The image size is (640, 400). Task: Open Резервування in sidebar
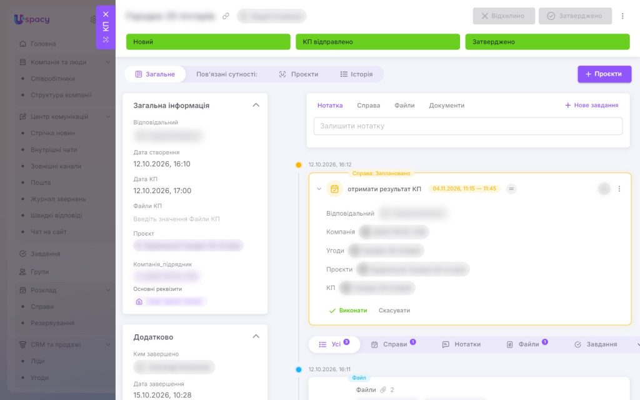point(52,322)
